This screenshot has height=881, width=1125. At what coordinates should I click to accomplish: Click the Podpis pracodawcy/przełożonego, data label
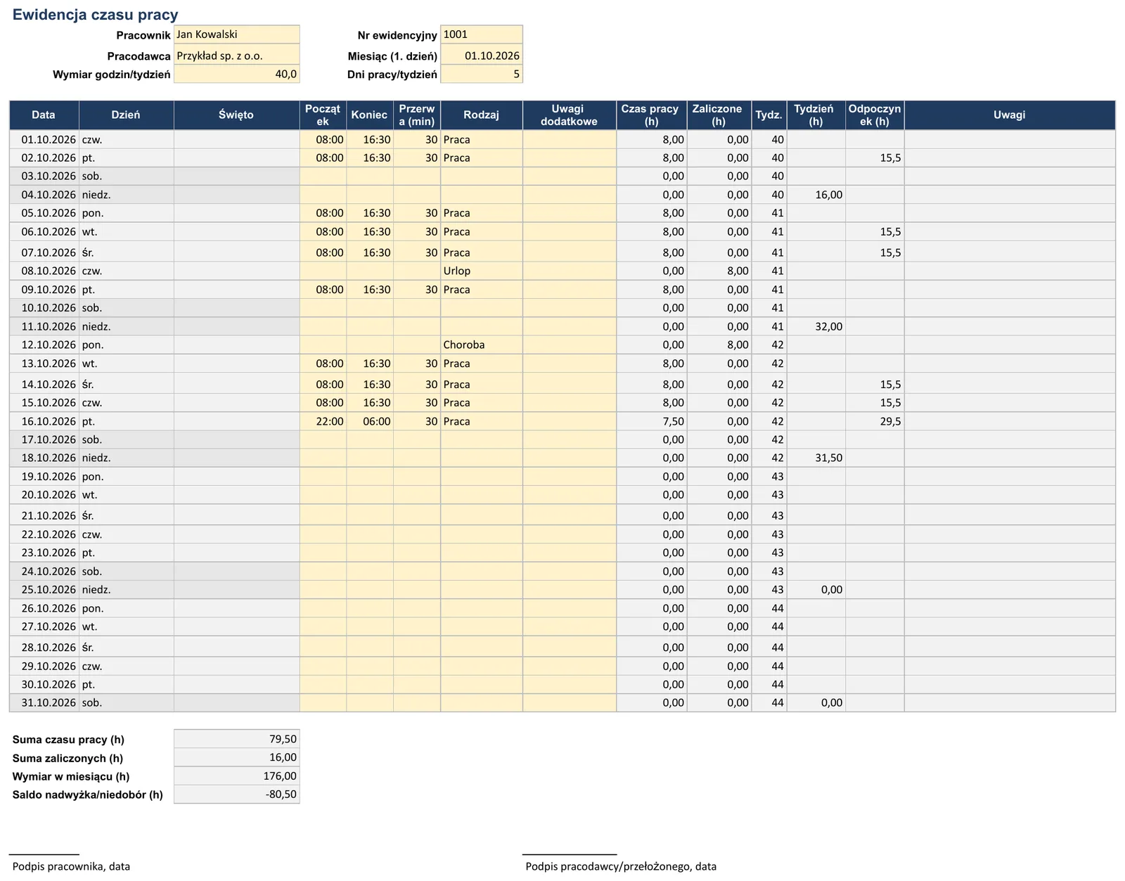pyautogui.click(x=621, y=866)
